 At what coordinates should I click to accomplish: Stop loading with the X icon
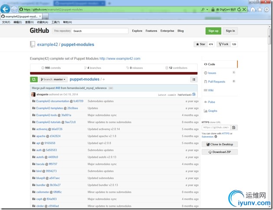(x=244, y=10)
